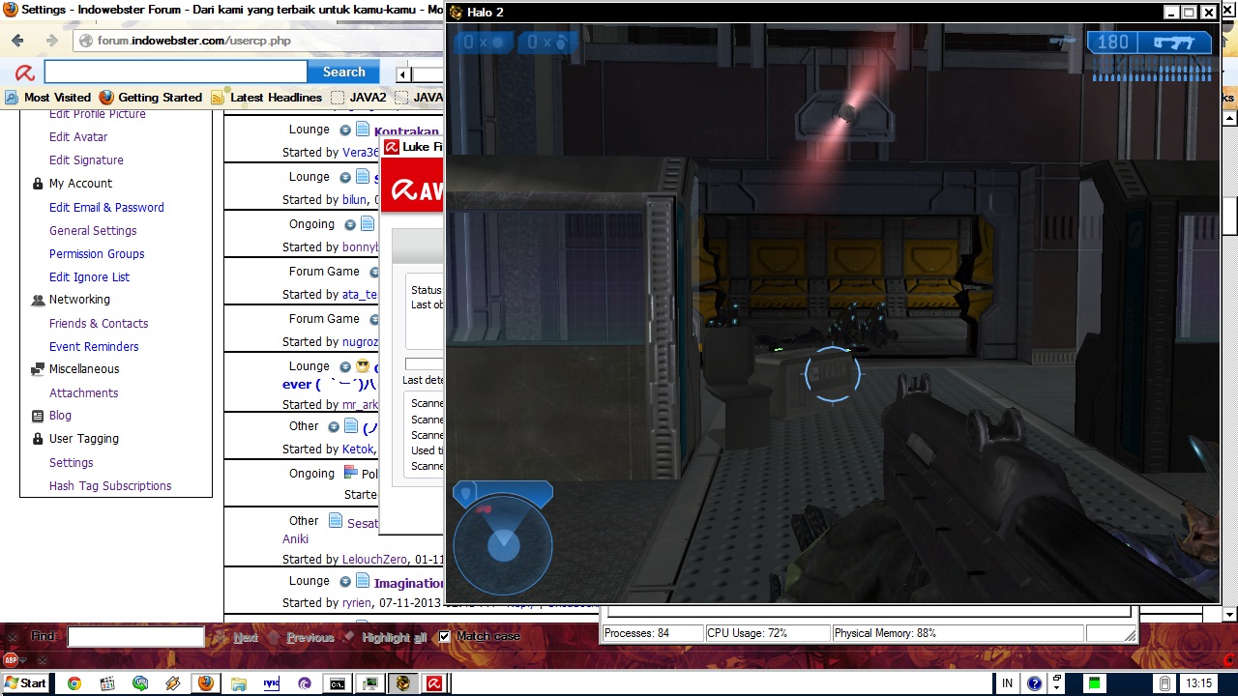The image size is (1238, 696).
Task: Close the Firefox Find bar
Action: pos(13,636)
